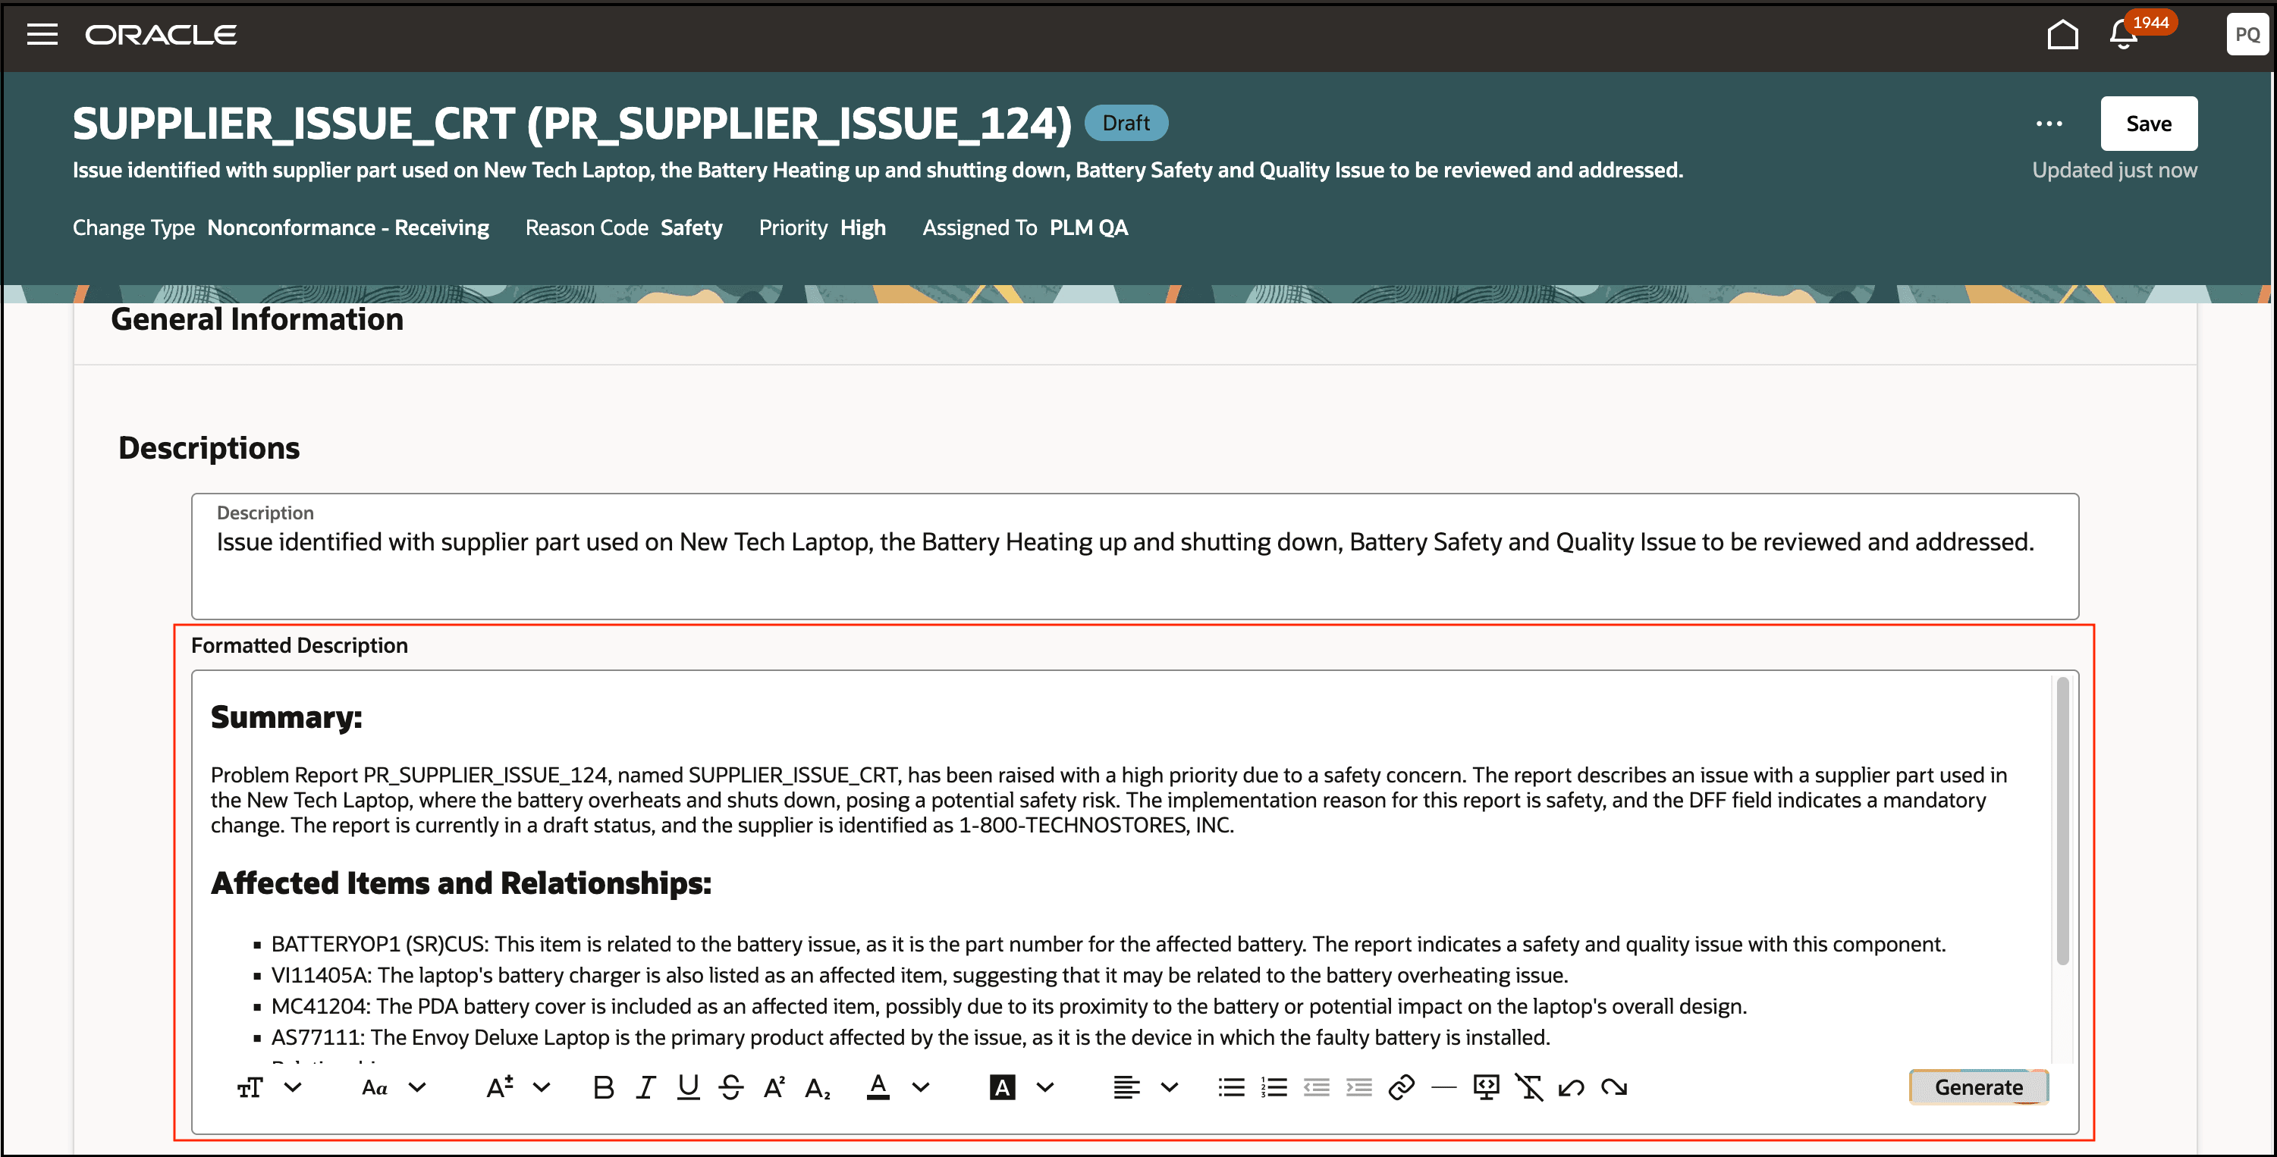Apply strikethrough to text
This screenshot has width=2277, height=1157.
(730, 1087)
